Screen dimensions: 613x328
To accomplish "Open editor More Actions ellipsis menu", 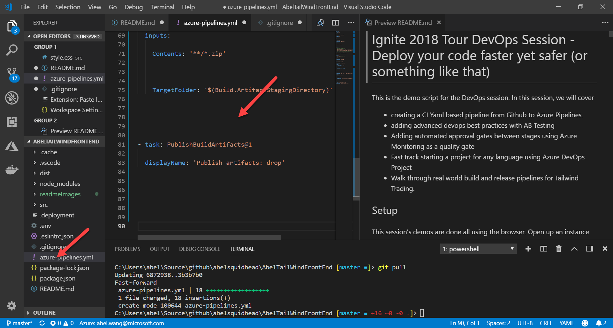I will 351,23.
